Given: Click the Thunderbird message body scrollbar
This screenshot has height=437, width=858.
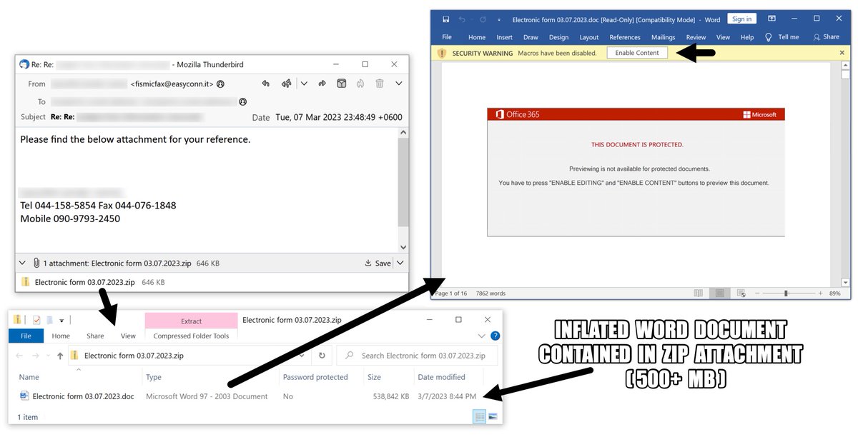Looking at the screenshot, I should pos(403,190).
